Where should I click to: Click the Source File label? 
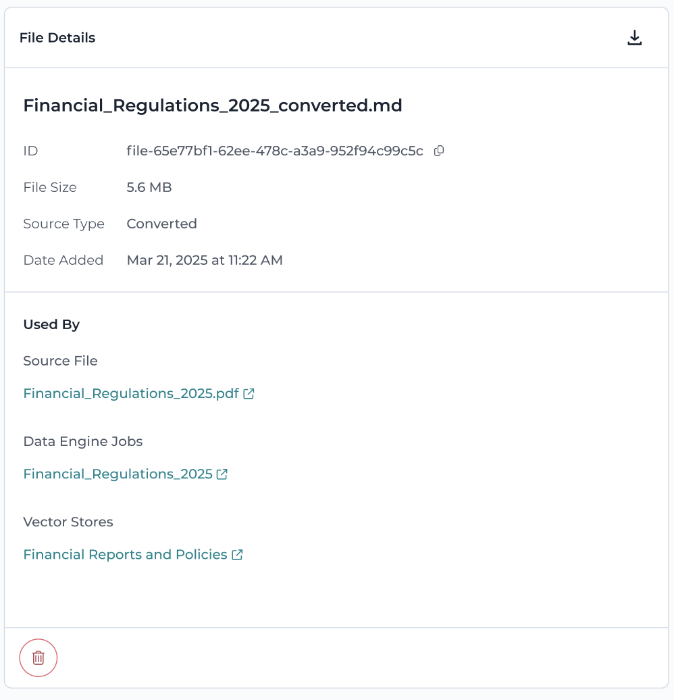pos(60,361)
